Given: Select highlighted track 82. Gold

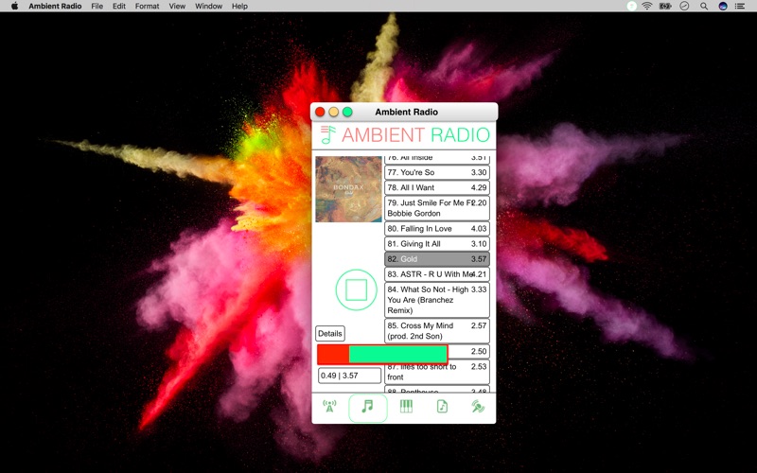Looking at the screenshot, I should 437,259.
